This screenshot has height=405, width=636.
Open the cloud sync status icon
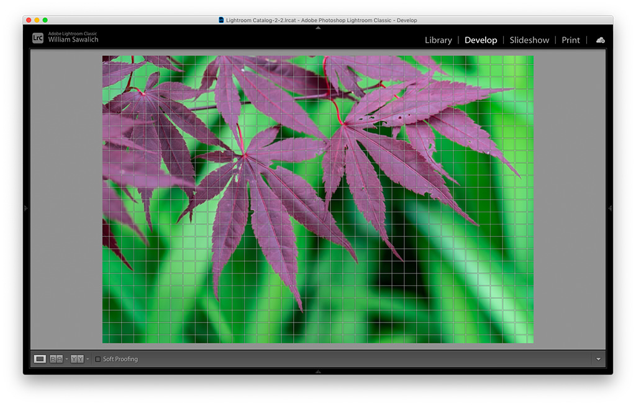[601, 40]
